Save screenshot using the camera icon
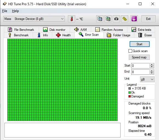 pos(116,19)
